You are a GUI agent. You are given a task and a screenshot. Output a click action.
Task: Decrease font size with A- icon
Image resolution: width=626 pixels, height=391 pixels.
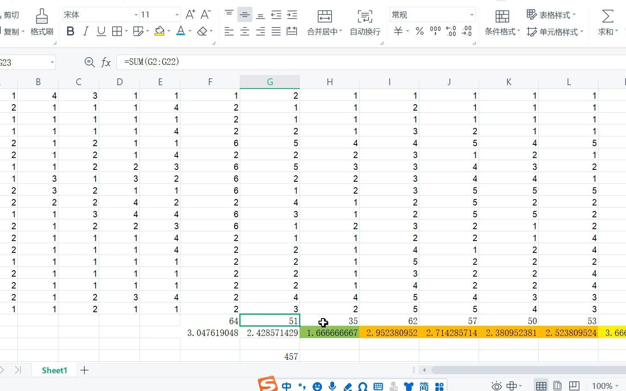(206, 14)
